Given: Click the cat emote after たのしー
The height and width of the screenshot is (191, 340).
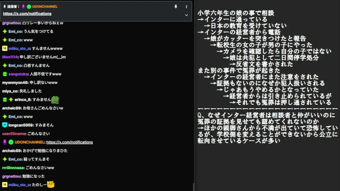Looking at the screenshot, I should tap(51, 184).
